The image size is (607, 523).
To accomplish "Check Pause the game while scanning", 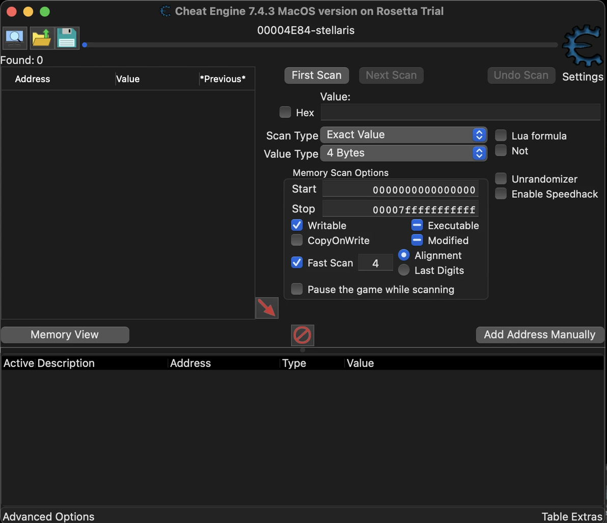I will click(297, 289).
